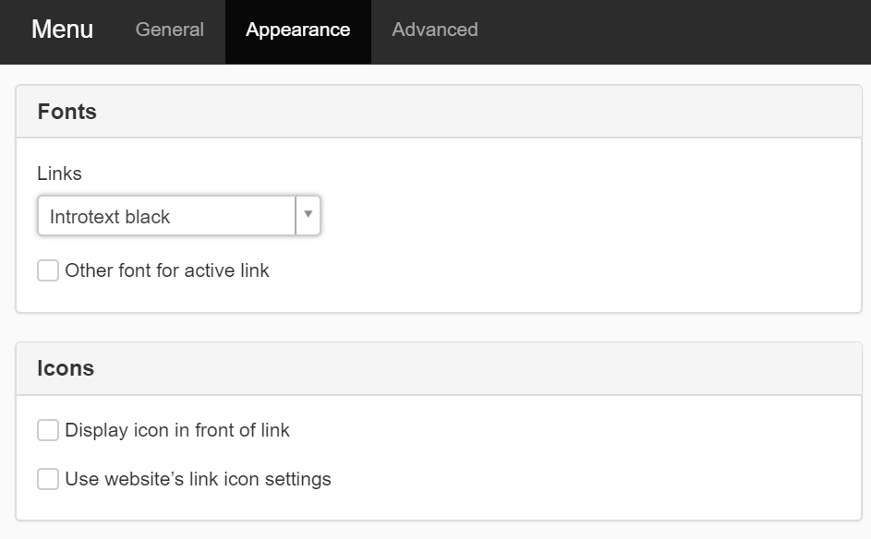The height and width of the screenshot is (539, 871).
Task: Click the blank area inside the Icons panel
Action: 591,455
